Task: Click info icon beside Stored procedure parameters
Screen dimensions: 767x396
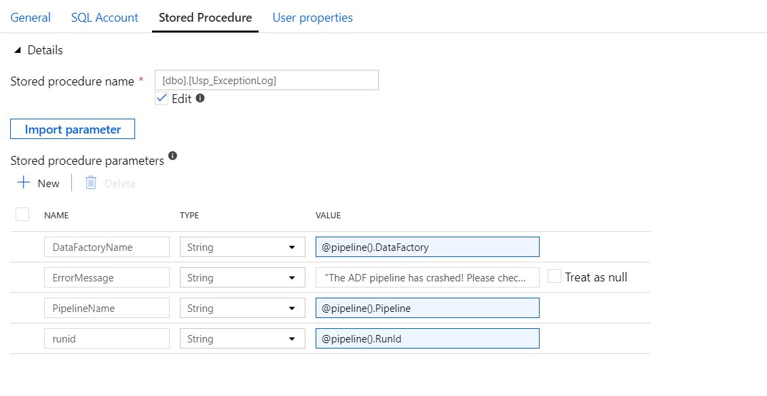Action: click(172, 156)
